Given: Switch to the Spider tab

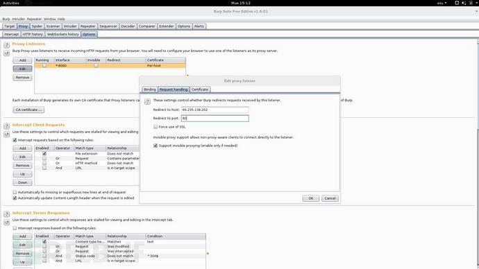Looking at the screenshot, I should [x=37, y=26].
